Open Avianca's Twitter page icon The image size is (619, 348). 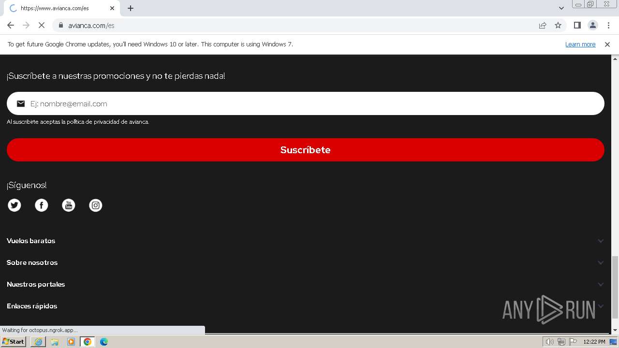coord(15,205)
